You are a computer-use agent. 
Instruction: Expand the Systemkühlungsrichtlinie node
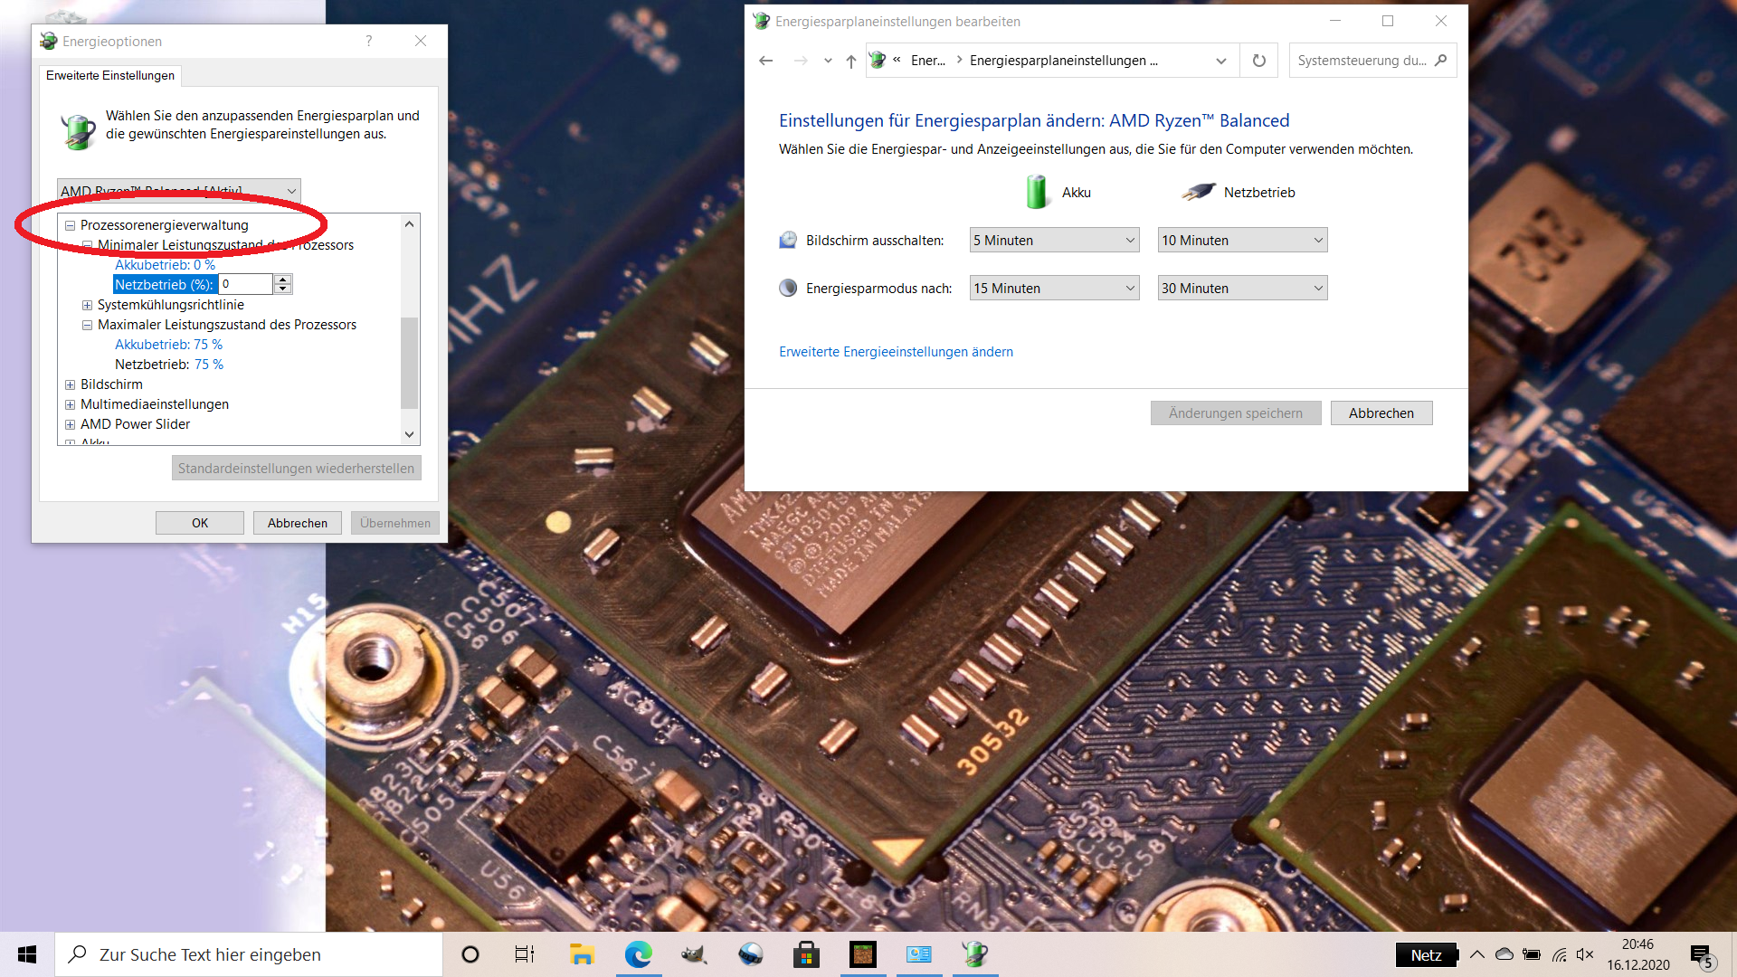click(88, 305)
